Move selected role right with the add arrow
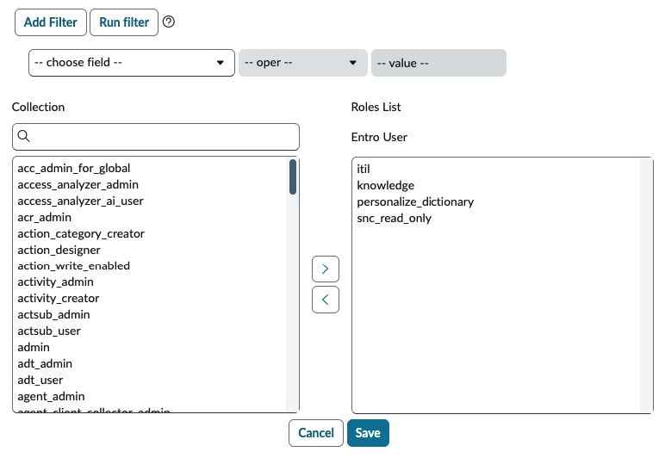 (326, 269)
